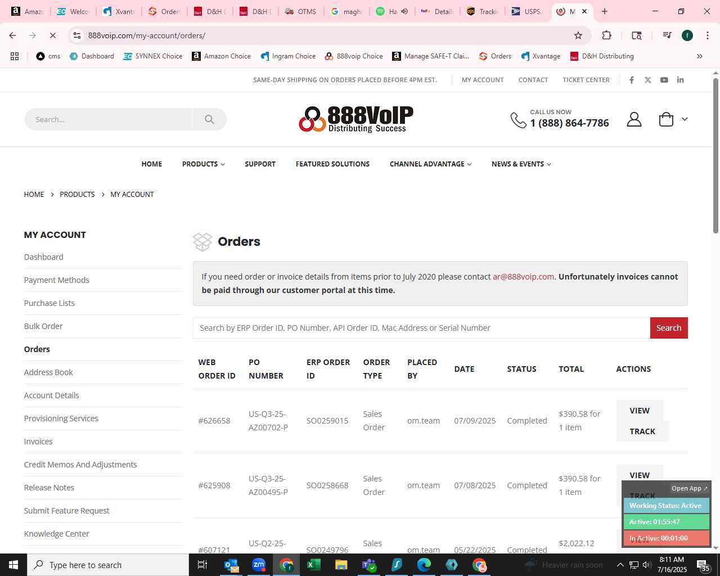Open the YouTube social icon

[664, 80]
